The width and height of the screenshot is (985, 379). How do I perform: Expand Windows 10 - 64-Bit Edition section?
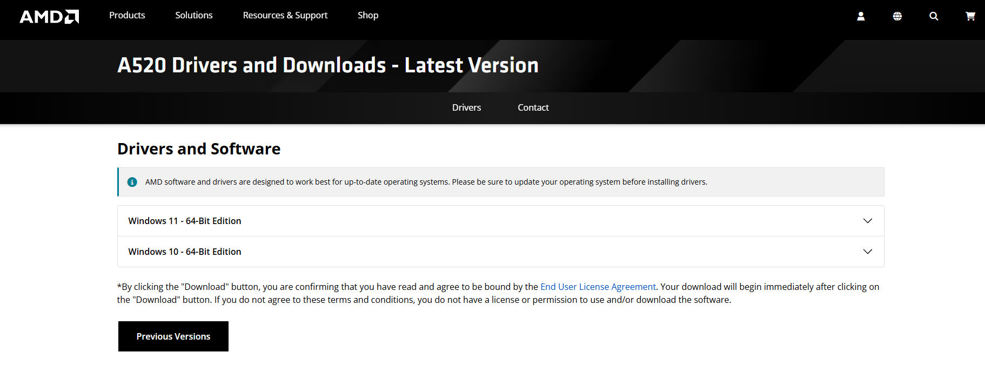500,252
